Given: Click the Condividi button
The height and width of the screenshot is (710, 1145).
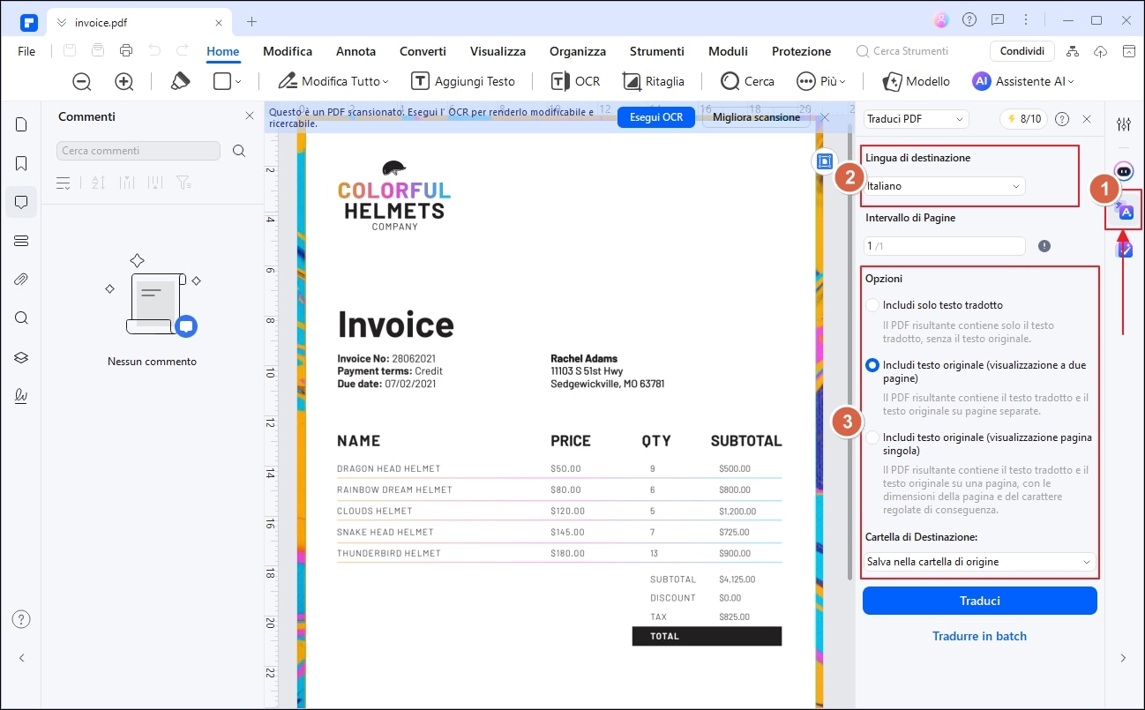Looking at the screenshot, I should coord(1022,51).
